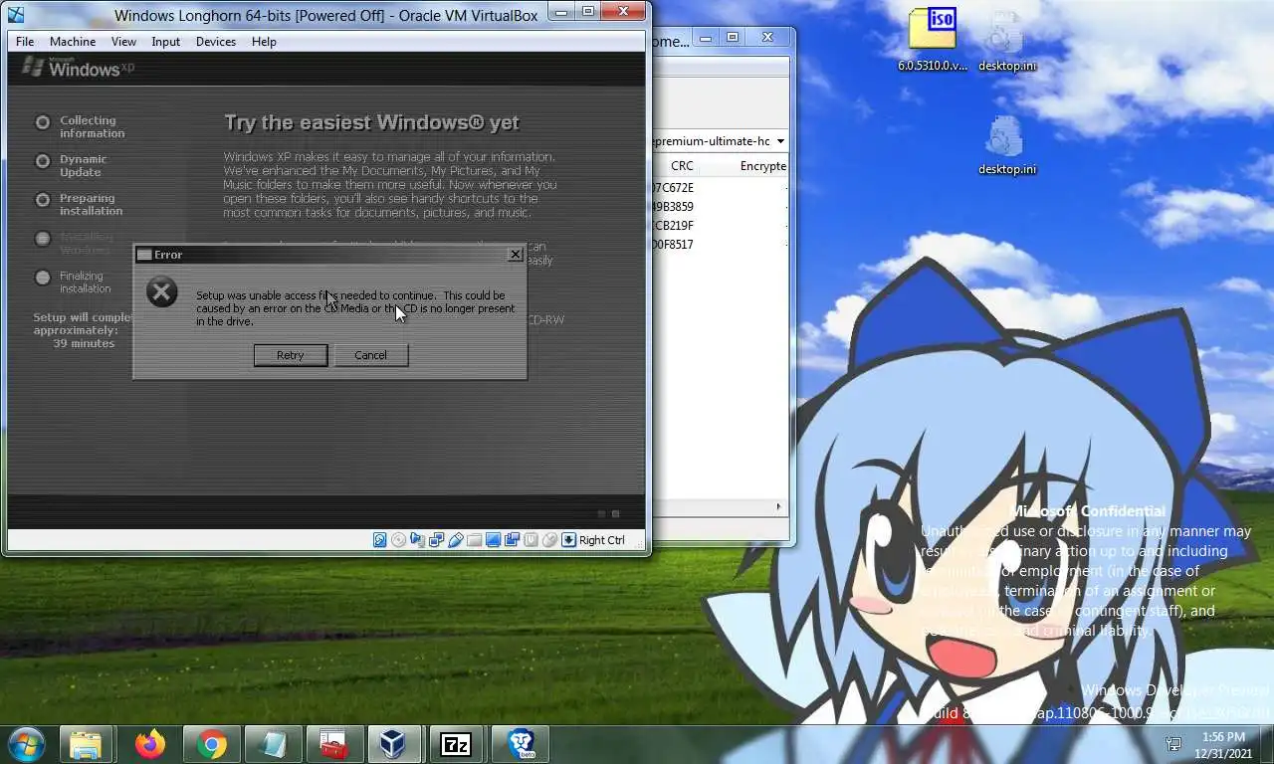Image resolution: width=1274 pixels, height=764 pixels.
Task: Open the Devices menu
Action: tap(216, 42)
